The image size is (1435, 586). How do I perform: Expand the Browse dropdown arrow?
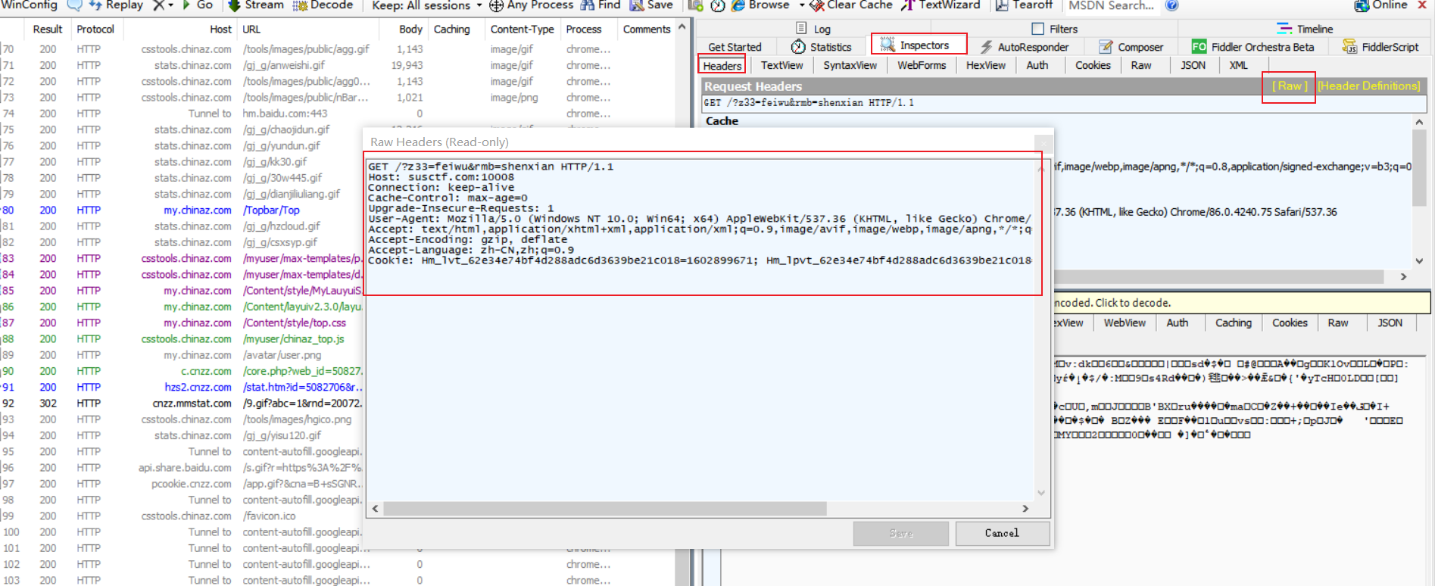tap(802, 5)
